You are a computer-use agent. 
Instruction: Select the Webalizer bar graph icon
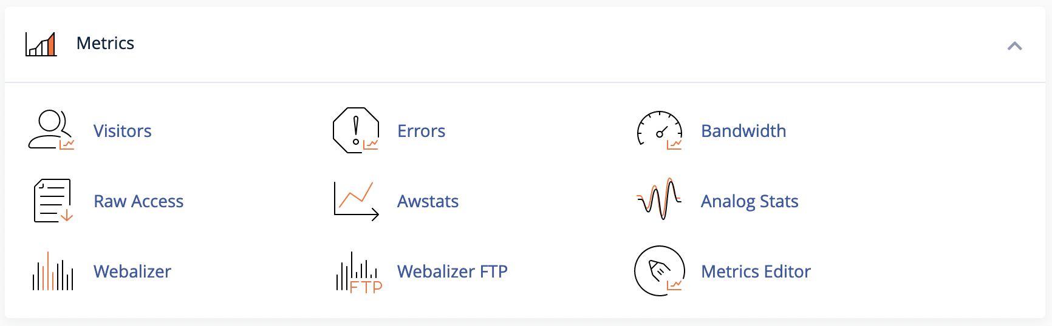(53, 271)
